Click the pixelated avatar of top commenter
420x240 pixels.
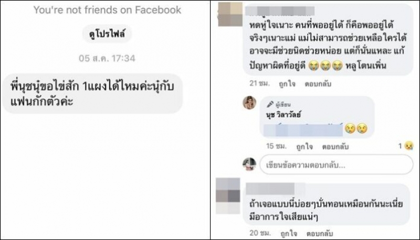230,14
